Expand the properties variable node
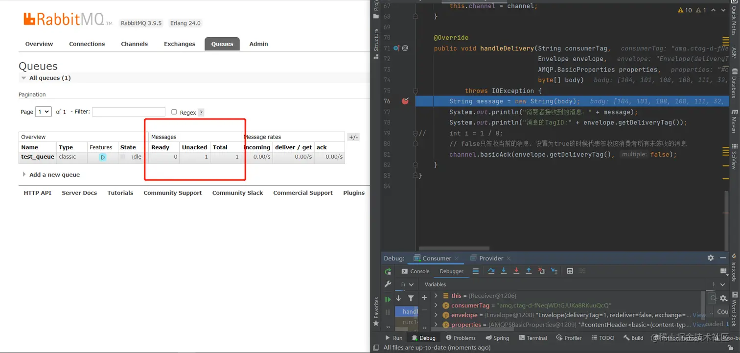The height and width of the screenshot is (353, 740). point(436,324)
